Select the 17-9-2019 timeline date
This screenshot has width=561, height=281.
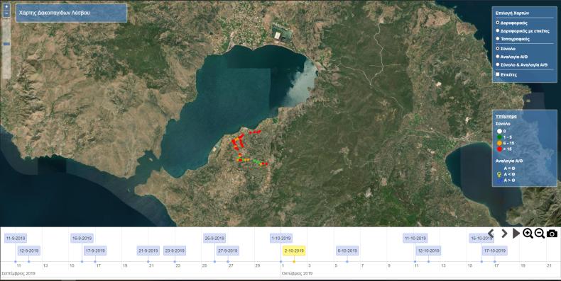[95, 251]
